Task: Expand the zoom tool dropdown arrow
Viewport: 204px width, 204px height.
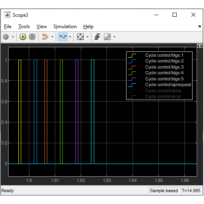Action: point(70,37)
